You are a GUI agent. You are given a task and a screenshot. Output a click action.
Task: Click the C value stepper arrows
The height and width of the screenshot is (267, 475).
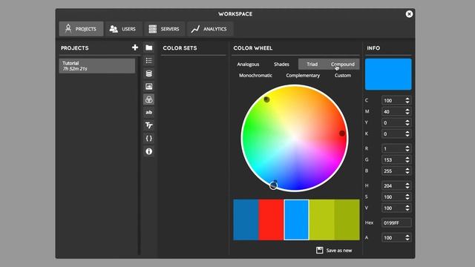coord(407,101)
